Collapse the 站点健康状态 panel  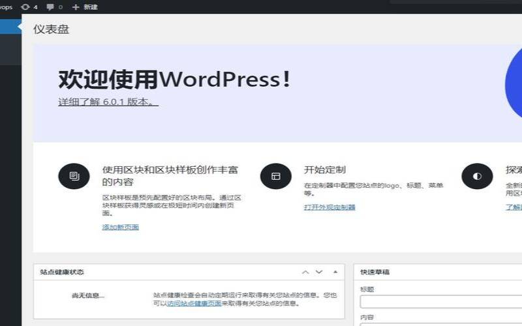point(335,272)
